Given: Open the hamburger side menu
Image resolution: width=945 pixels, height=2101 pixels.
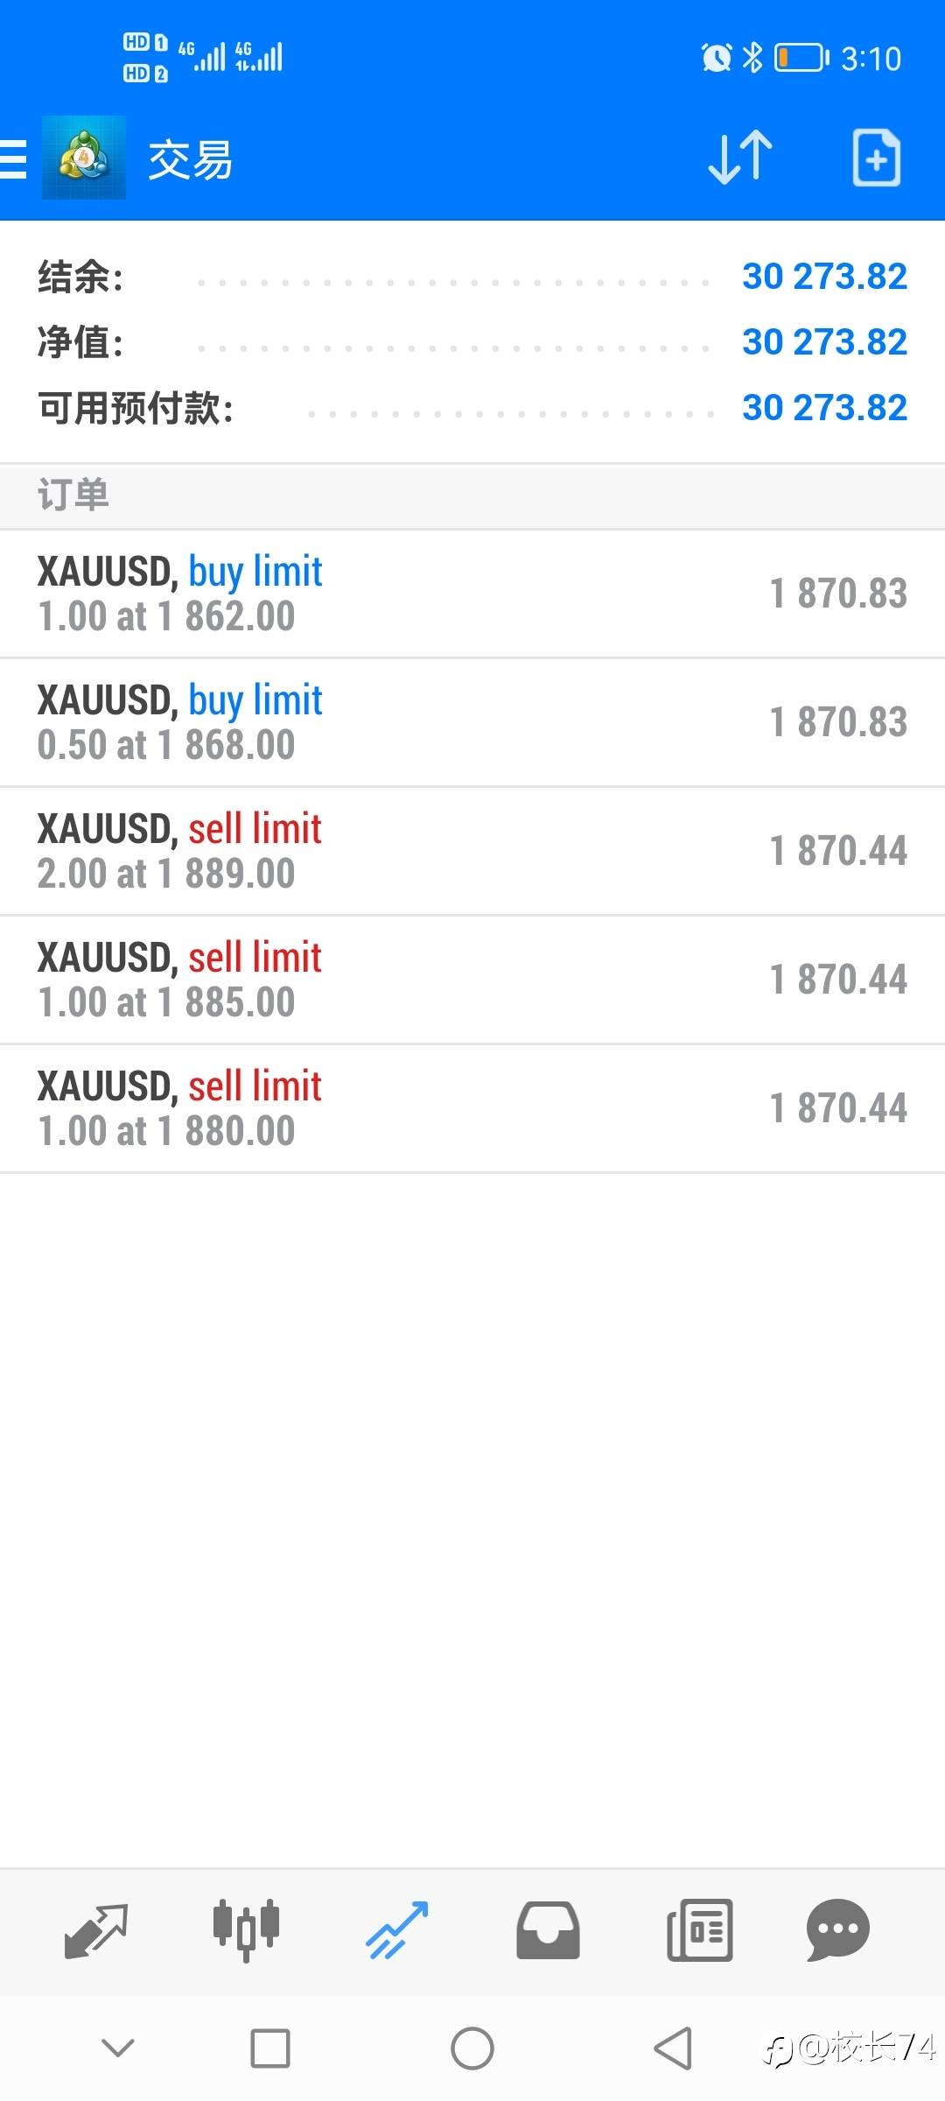Looking at the screenshot, I should click(14, 158).
